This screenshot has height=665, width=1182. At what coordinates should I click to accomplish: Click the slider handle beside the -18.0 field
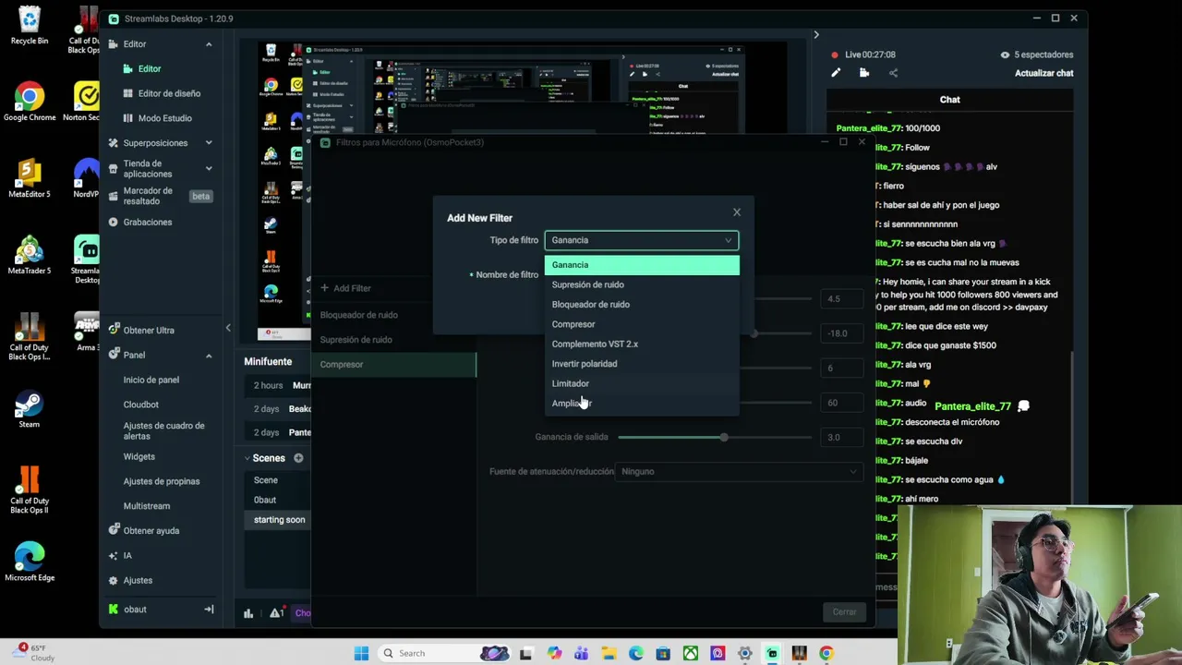(754, 333)
